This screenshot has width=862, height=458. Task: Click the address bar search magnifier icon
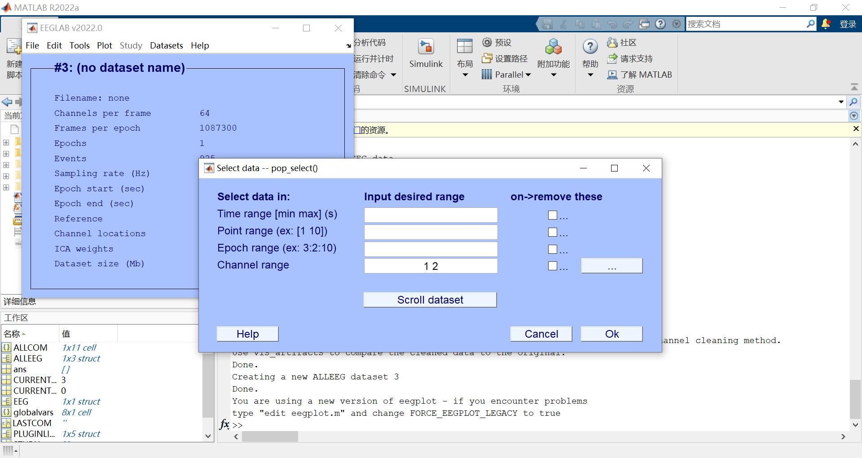853,102
